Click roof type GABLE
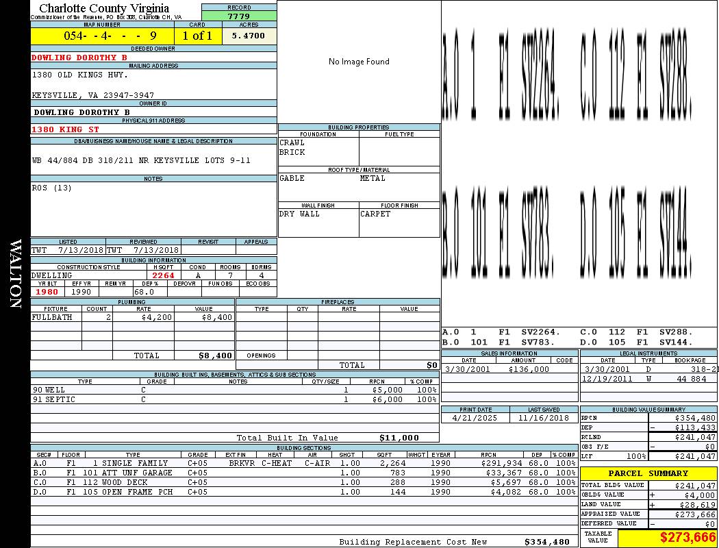Viewport: 719px width, 548px height. click(x=292, y=178)
